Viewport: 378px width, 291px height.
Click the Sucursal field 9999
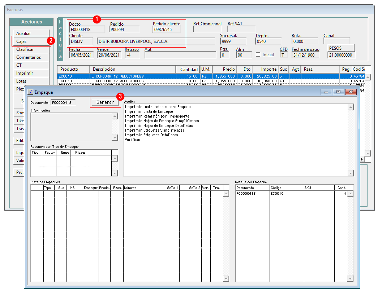(x=233, y=41)
